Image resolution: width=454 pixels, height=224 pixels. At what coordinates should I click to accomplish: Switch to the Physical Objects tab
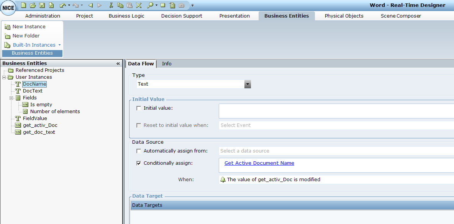(x=344, y=16)
